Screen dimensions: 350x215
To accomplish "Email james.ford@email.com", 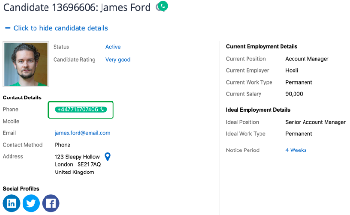I will pos(82,133).
